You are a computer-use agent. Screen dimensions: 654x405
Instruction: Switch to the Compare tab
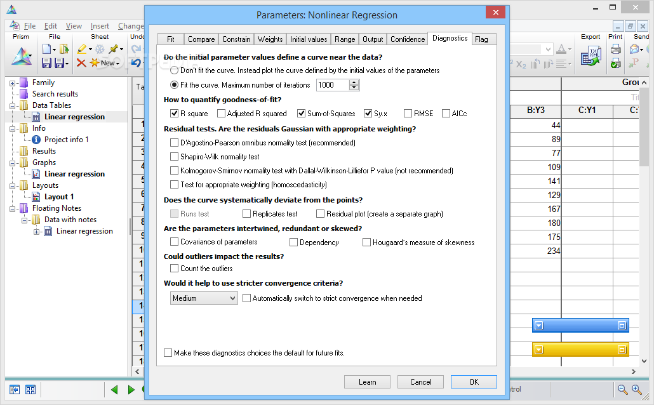201,39
